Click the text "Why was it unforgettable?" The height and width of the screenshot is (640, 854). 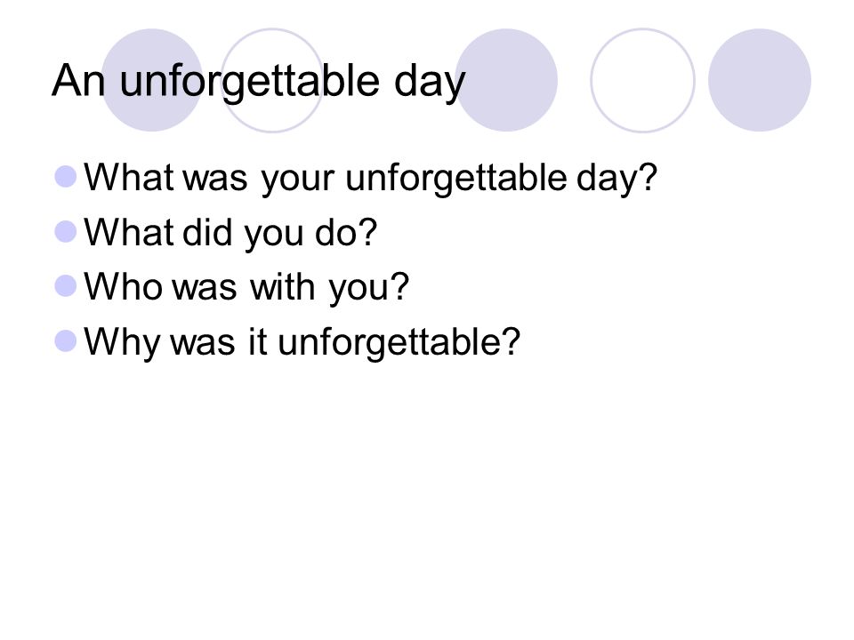302,342
